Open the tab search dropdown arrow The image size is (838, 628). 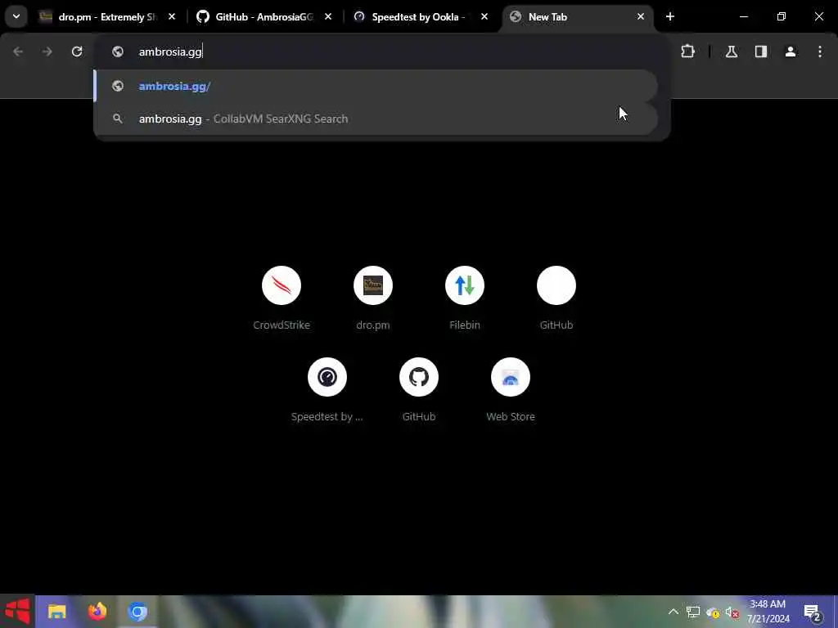(16, 16)
